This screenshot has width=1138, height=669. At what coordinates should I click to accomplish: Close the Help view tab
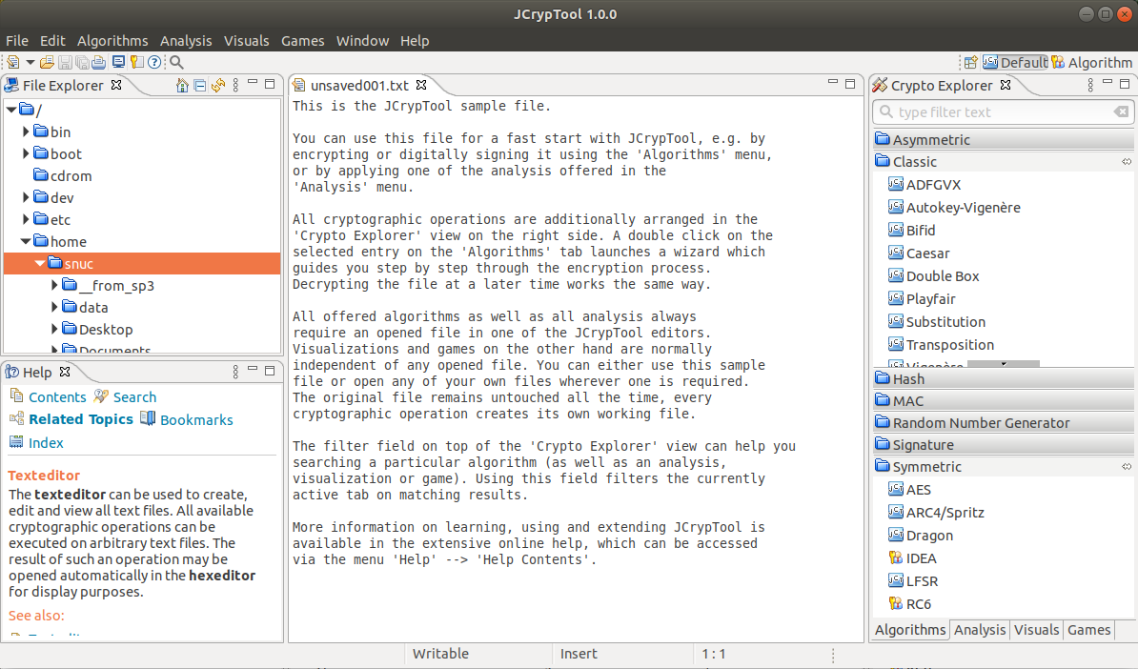[x=65, y=372]
